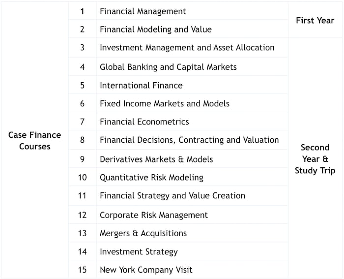Select Derivatives Markets & Models
The height and width of the screenshot is (279, 344).
tap(156, 159)
